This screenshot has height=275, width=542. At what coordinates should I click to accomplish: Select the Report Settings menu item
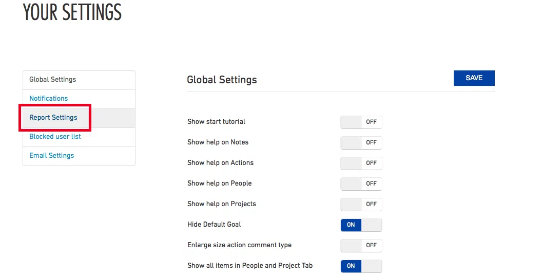(53, 117)
